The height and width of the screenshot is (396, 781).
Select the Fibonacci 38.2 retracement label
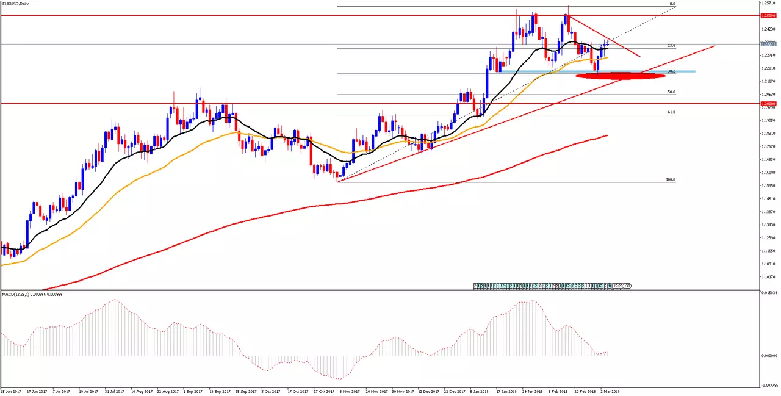671,71
